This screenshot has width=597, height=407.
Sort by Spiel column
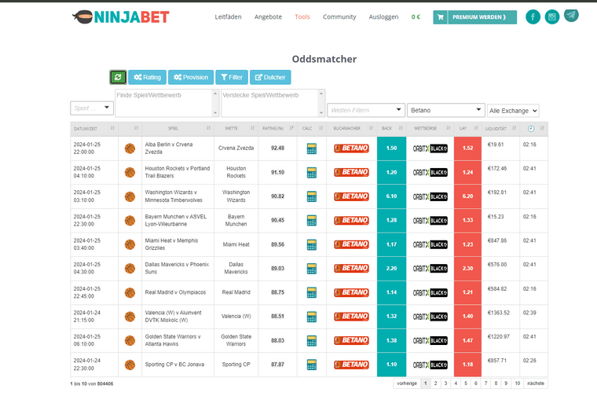pos(178,129)
